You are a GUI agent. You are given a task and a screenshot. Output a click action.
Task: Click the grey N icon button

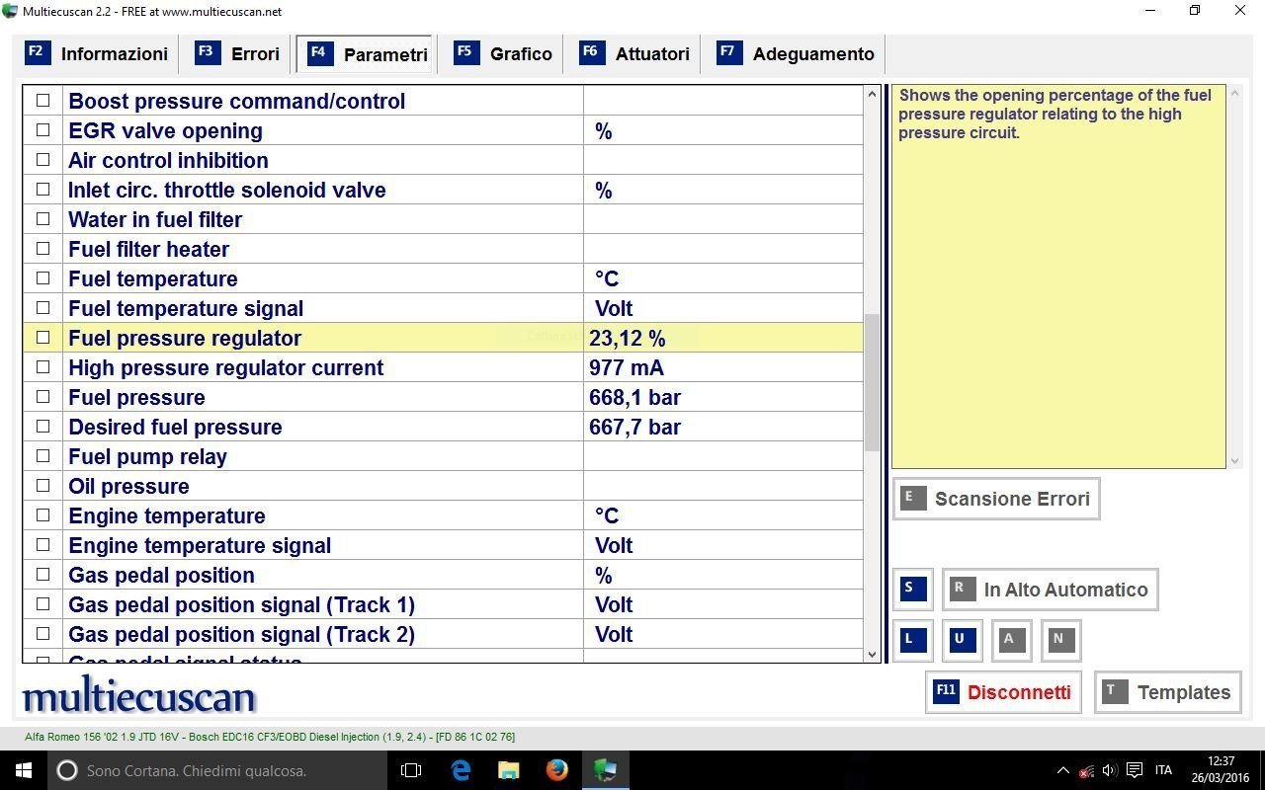pyautogui.click(x=1060, y=640)
